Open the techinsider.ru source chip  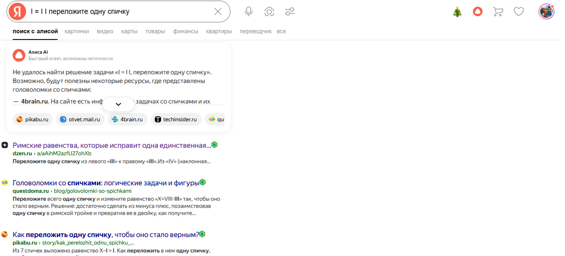pos(176,120)
